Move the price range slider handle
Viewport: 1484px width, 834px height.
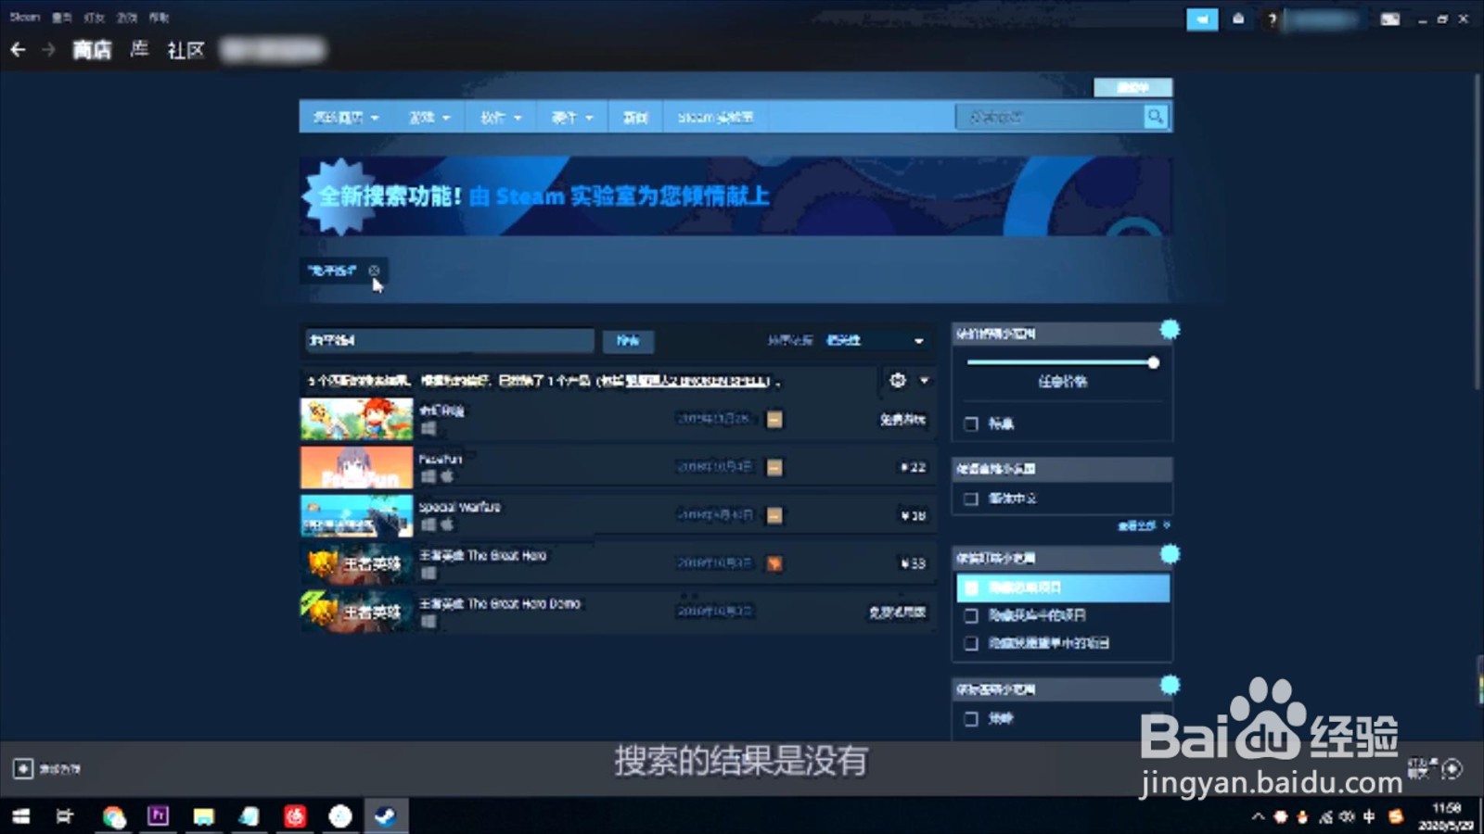point(1153,362)
